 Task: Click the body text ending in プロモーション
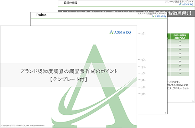178,88
